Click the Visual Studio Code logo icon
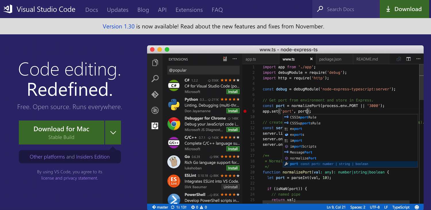 [x=8, y=9]
